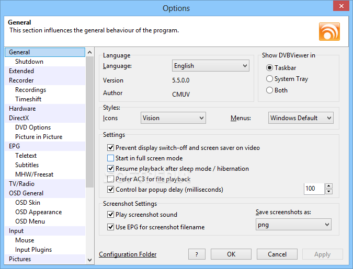The height and width of the screenshot is (269, 353).
Task: Uncheck Play screenshot sound
Action: (x=110, y=214)
